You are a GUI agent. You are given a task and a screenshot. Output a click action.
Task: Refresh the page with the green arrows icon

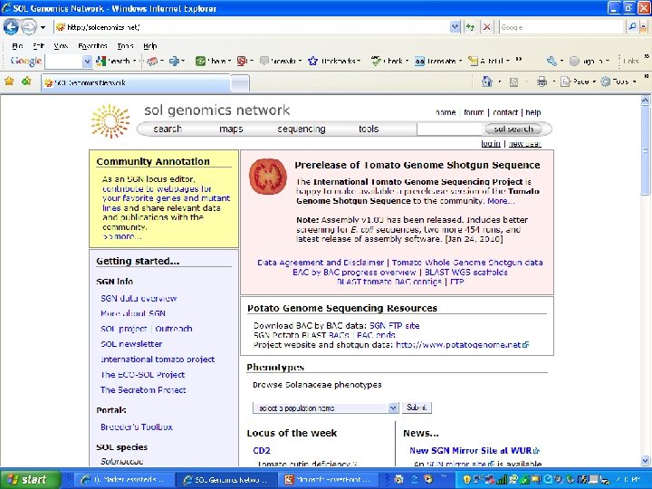coord(470,27)
